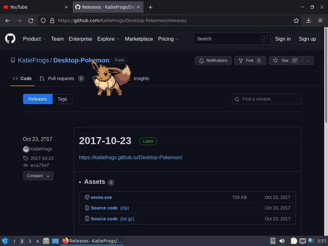Select the Releases tab button
The image size is (328, 246).
(x=38, y=99)
